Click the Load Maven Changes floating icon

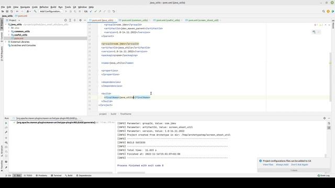coord(314,32)
